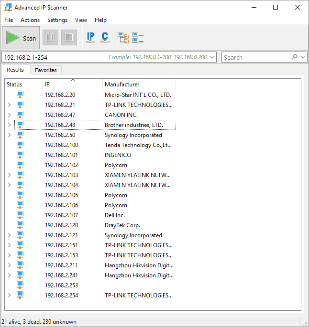
Task: Click the computer icon for 192.168.2.102
Action: (x=20, y=165)
